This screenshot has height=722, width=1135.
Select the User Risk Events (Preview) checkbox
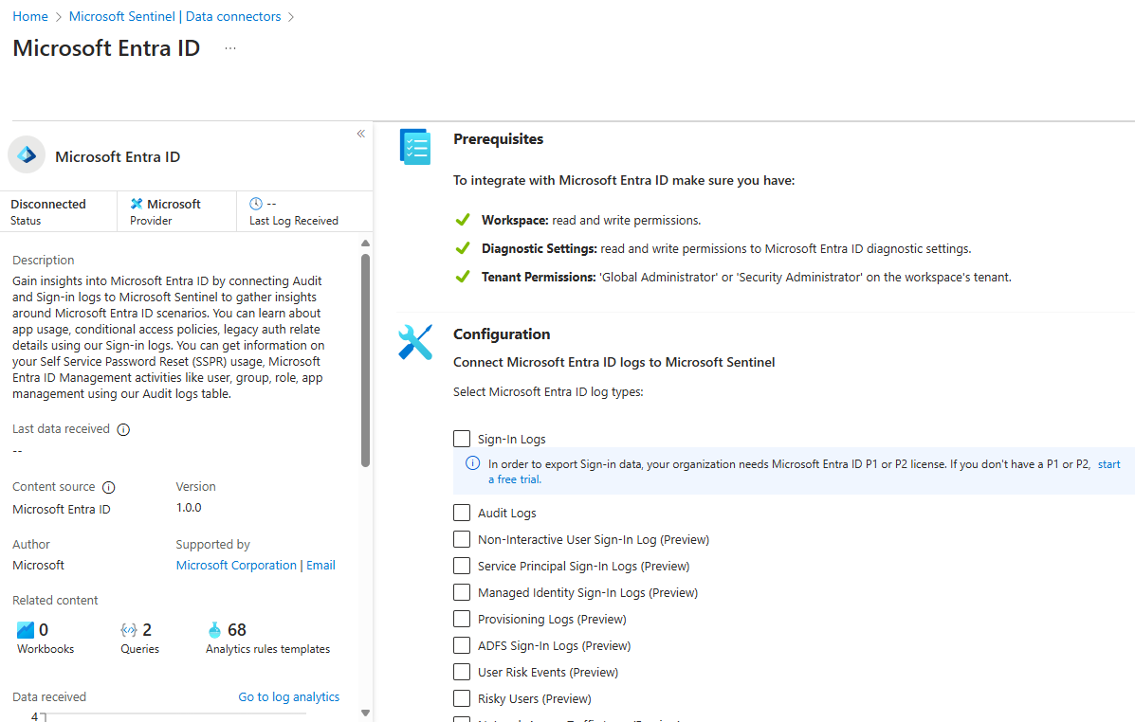pos(462,672)
